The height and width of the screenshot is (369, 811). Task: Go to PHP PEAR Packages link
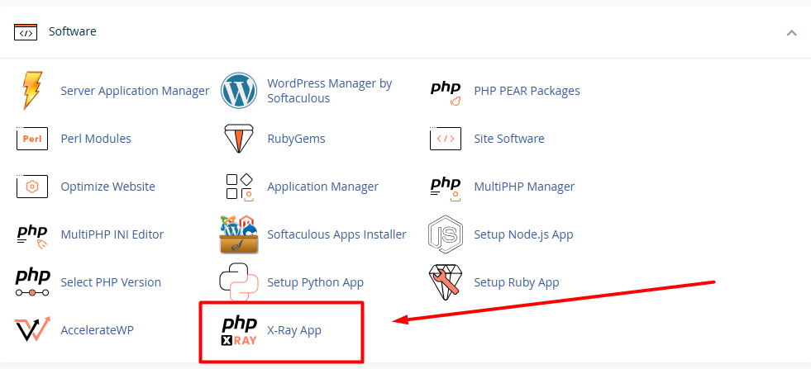coord(527,91)
